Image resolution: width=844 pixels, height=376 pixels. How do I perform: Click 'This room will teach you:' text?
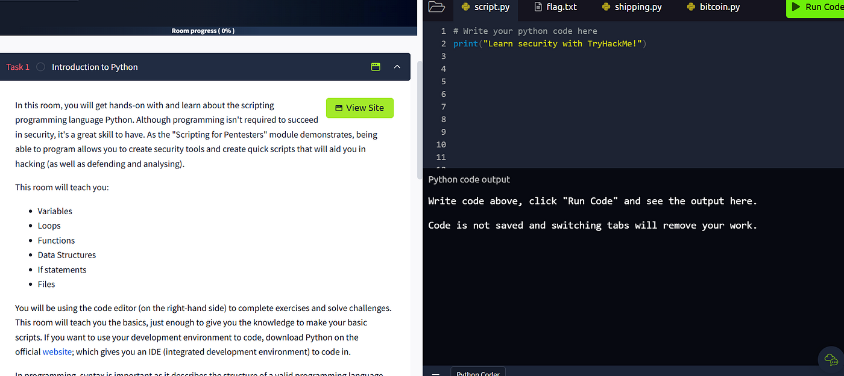point(62,187)
